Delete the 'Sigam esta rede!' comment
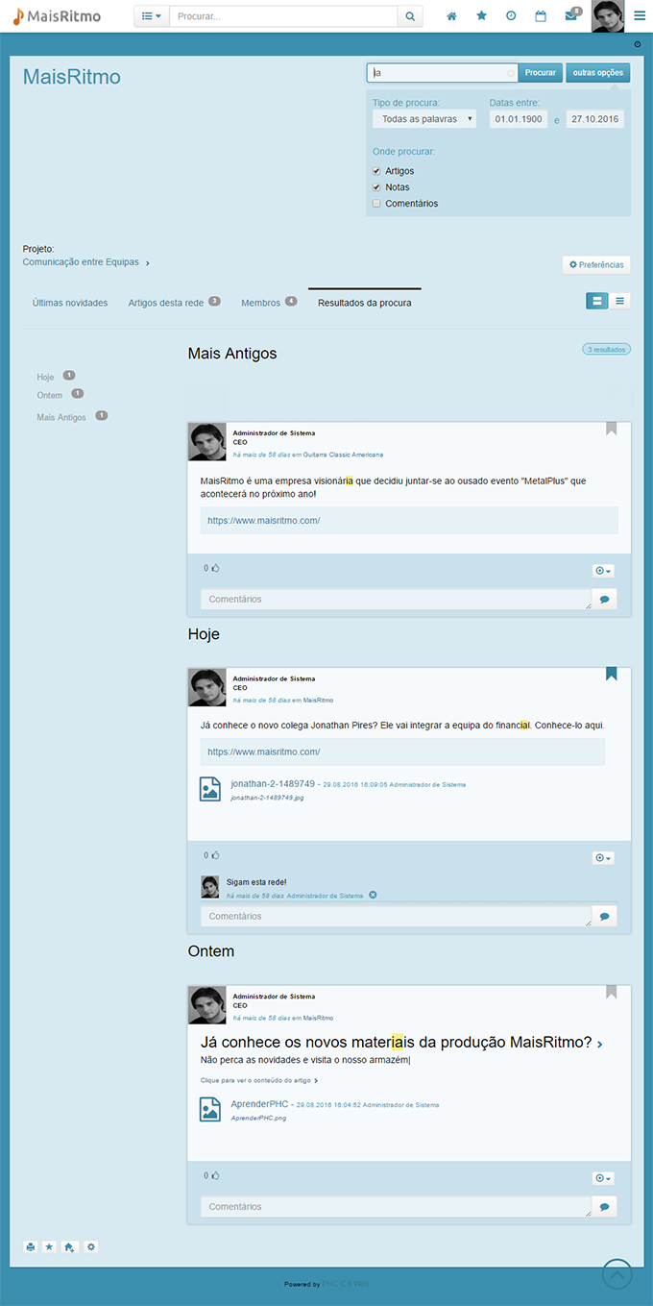This screenshot has width=653, height=1306. (x=373, y=895)
